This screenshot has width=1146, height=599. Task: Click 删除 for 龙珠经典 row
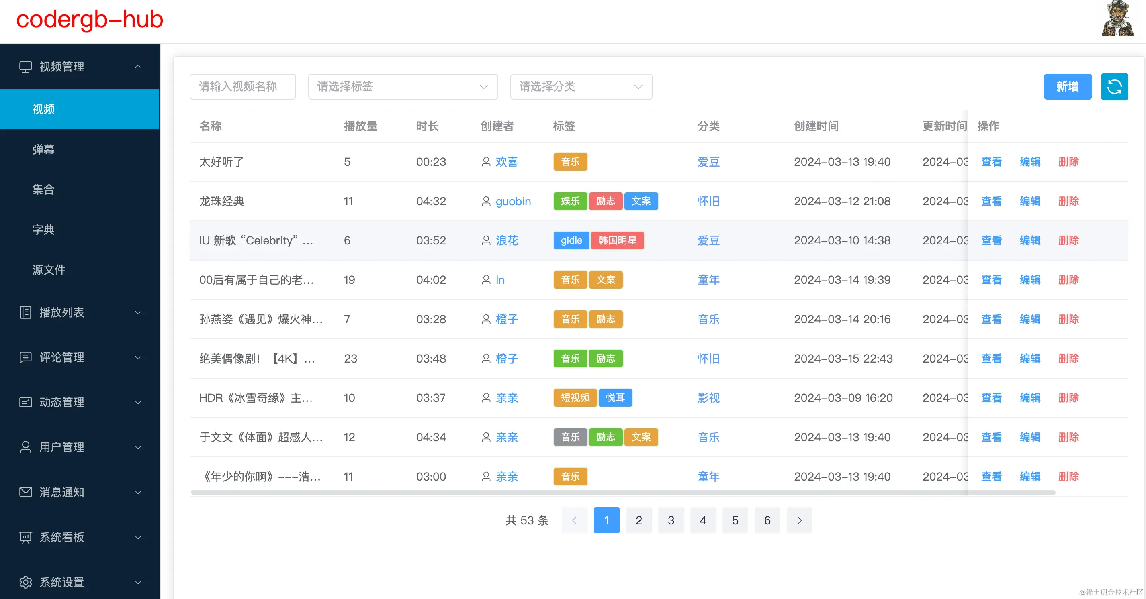pos(1068,201)
